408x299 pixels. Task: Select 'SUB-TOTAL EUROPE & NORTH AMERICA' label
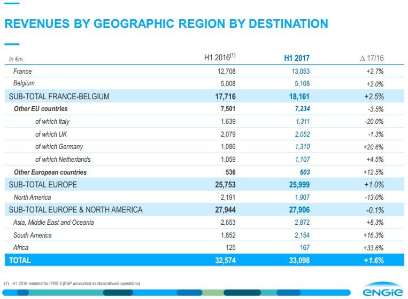click(x=76, y=210)
